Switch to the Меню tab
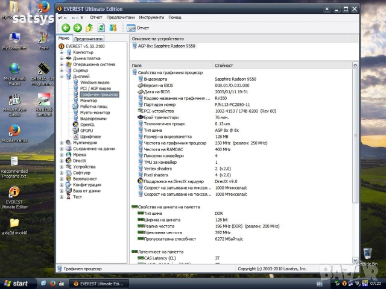This screenshot has width=386, height=289. tap(64, 39)
